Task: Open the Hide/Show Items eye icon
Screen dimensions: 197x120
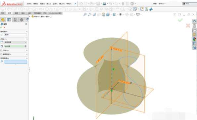Action: (121, 15)
